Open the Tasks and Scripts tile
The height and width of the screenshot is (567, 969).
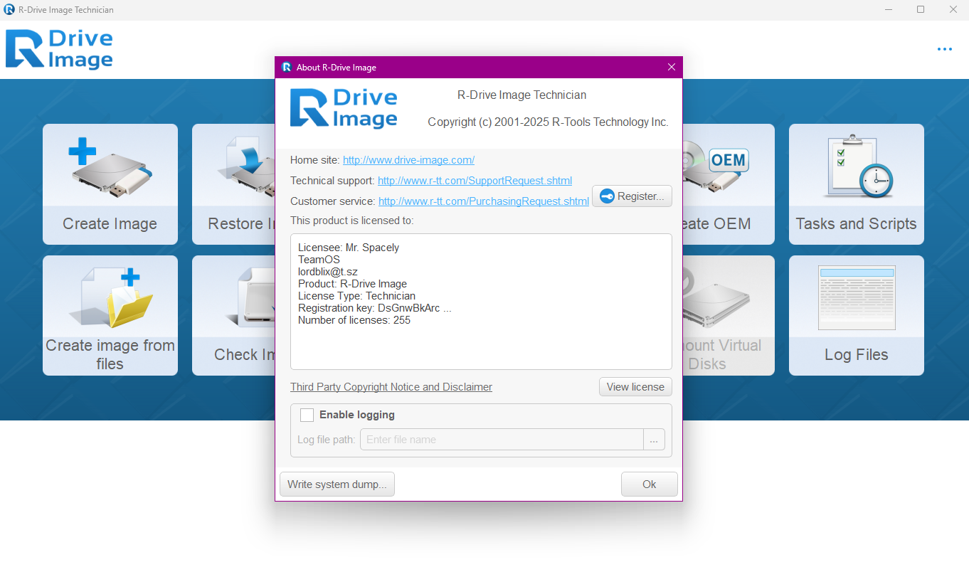coord(856,184)
